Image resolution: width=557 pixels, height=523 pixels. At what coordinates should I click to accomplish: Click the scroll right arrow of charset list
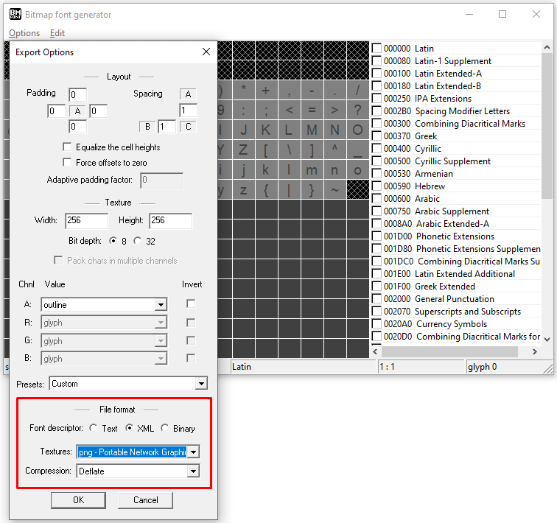(535, 351)
